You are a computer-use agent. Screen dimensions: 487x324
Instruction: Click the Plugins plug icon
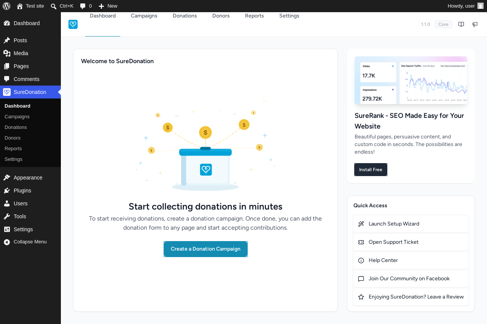(7, 191)
